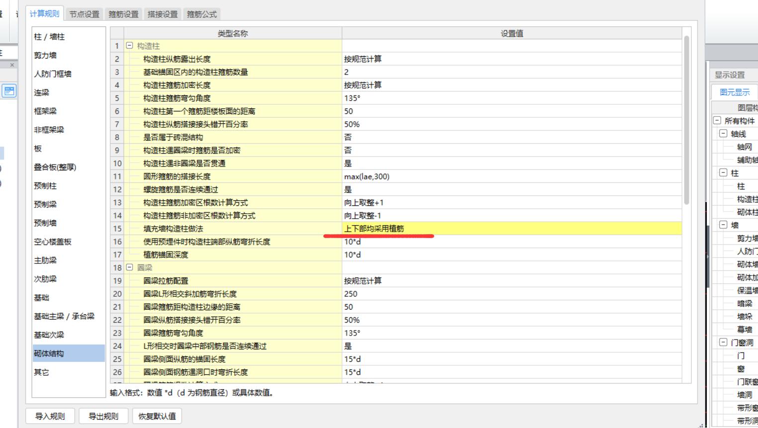Select 门 in layer tree

[x=741, y=355]
